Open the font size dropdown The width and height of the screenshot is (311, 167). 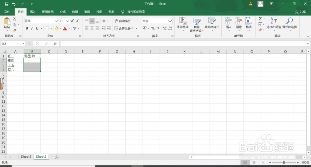[x=67, y=21]
